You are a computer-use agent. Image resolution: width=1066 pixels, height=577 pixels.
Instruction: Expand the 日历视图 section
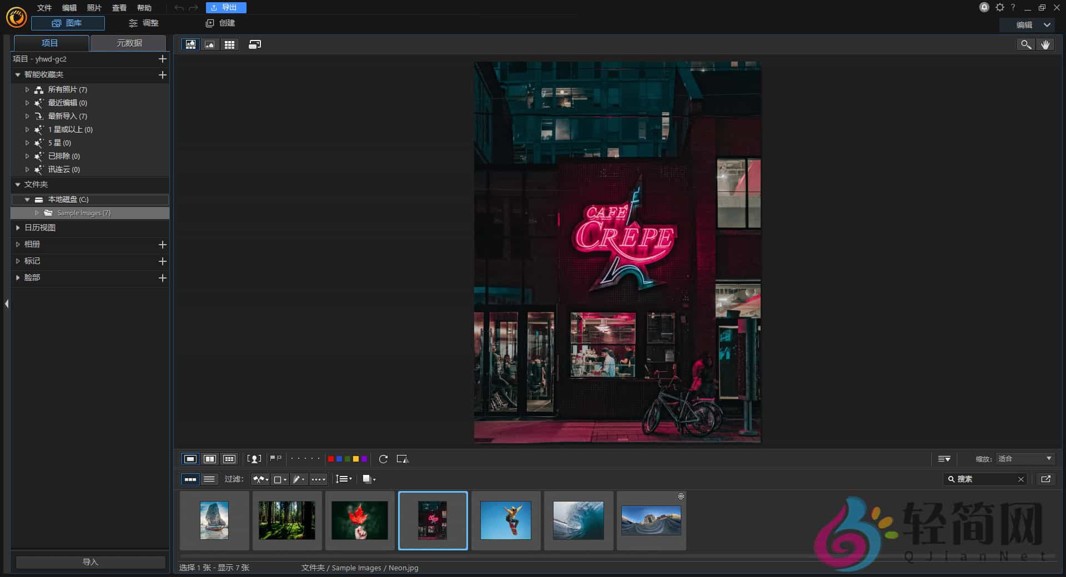[x=40, y=227]
